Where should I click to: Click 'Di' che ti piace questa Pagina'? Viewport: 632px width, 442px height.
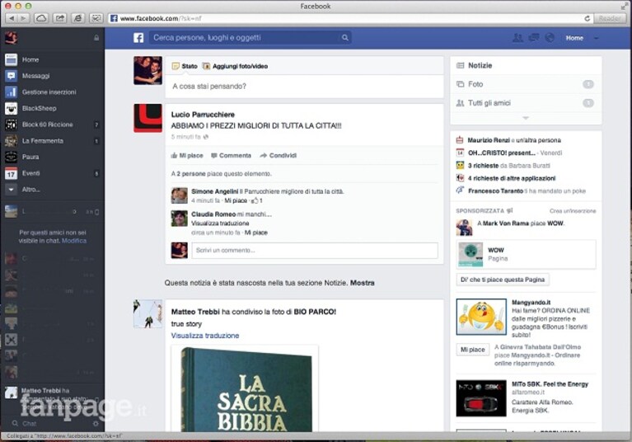[503, 280]
